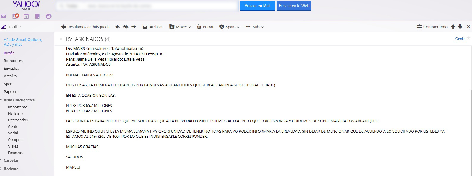Open the Spam folder in sidebar
This screenshot has width=472, height=176.
pyautogui.click(x=9, y=84)
